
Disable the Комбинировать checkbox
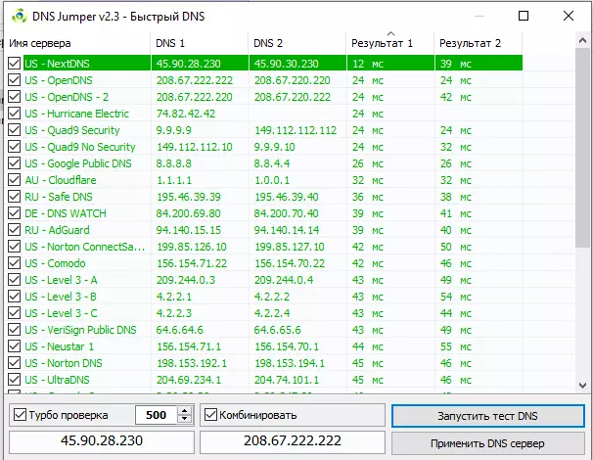pyautogui.click(x=210, y=415)
